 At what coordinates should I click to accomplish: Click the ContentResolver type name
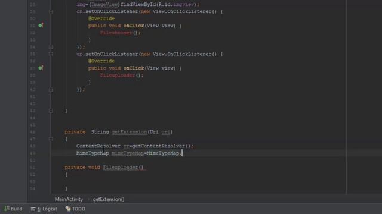tap(98, 146)
